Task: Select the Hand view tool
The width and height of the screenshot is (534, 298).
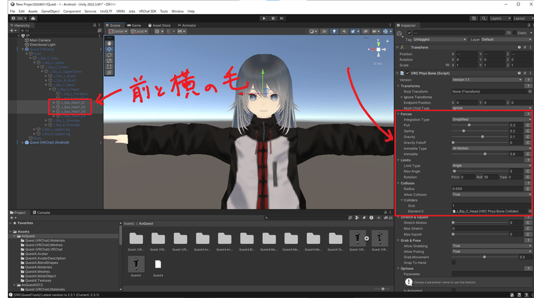Action: coord(109,43)
